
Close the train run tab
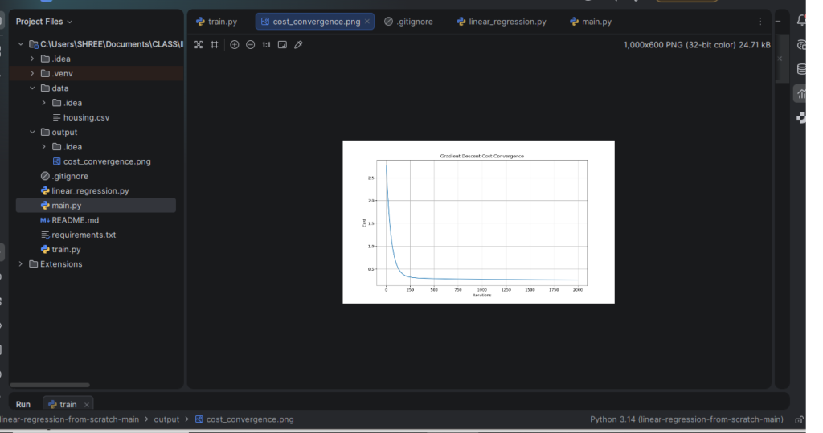[87, 405]
